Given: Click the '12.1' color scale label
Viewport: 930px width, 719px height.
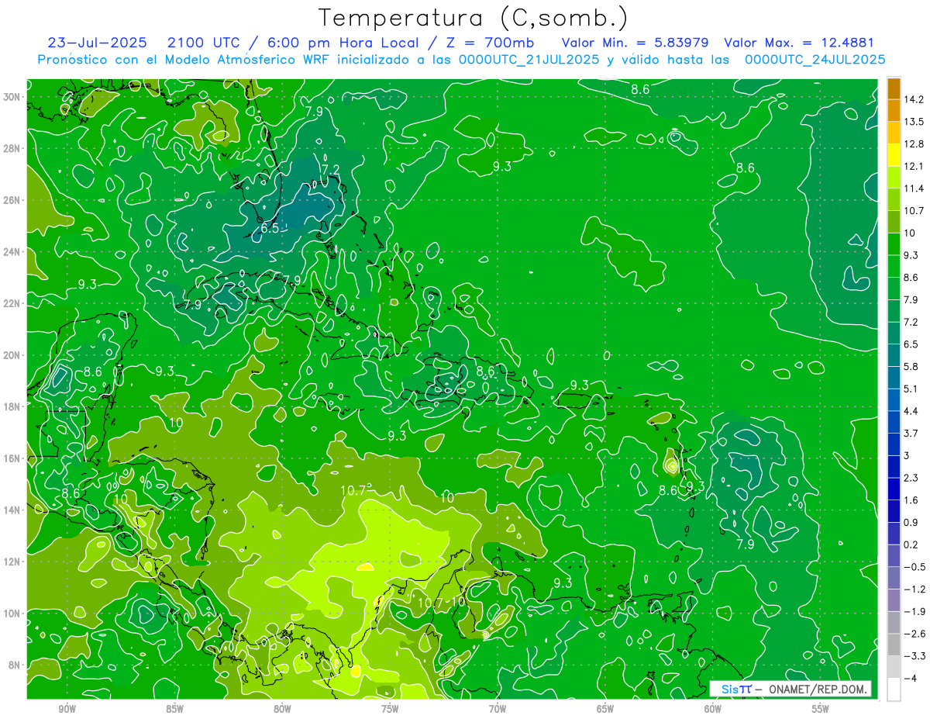Looking at the screenshot, I should tap(913, 165).
